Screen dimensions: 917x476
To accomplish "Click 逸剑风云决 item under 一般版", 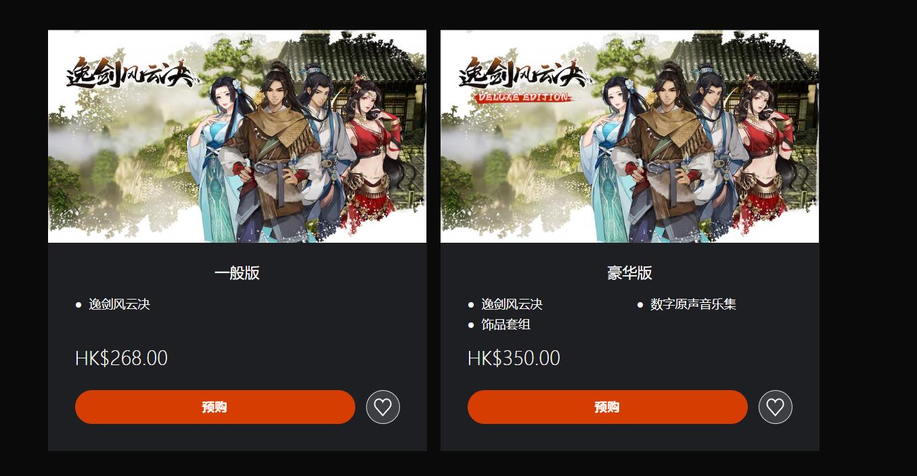I will click(119, 304).
